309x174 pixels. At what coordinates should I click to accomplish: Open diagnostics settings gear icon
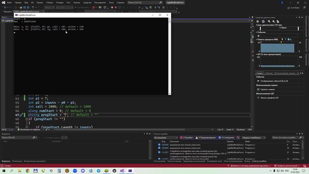(x=257, y=21)
